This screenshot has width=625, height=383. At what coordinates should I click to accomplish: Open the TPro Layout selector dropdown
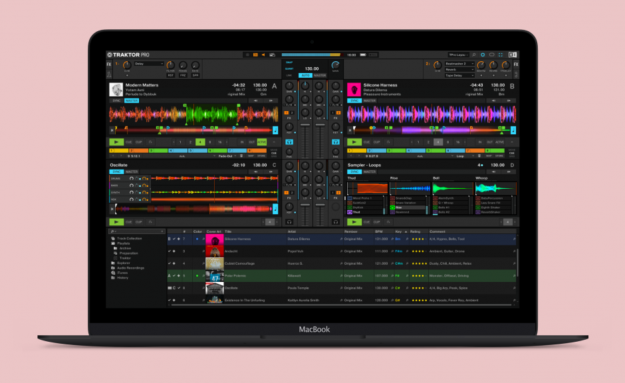point(459,54)
